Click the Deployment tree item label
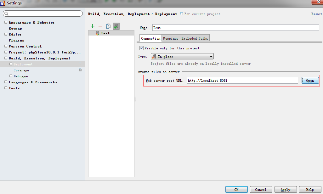Viewport: 323px width, 194px height. click(x=23, y=64)
